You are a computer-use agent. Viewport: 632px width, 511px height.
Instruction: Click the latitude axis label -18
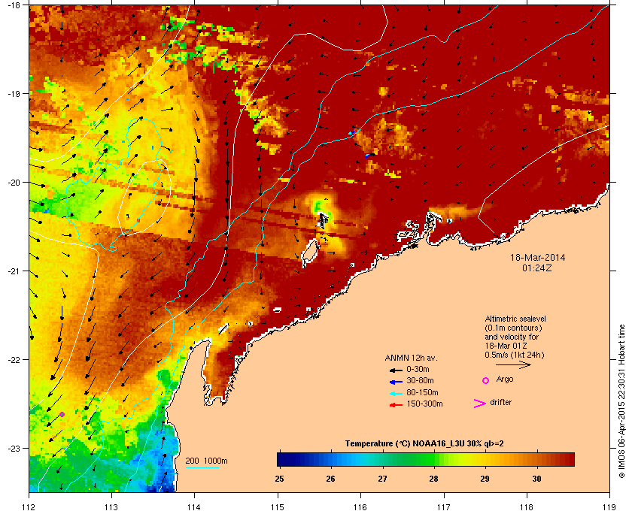click(14, 5)
